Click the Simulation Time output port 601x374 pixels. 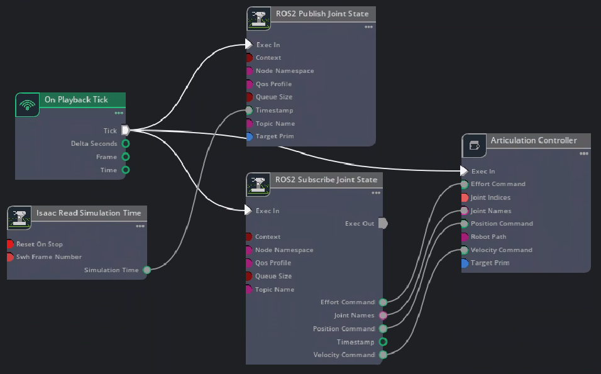[146, 270]
